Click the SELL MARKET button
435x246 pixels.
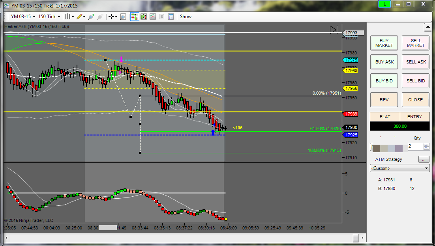[416, 43]
